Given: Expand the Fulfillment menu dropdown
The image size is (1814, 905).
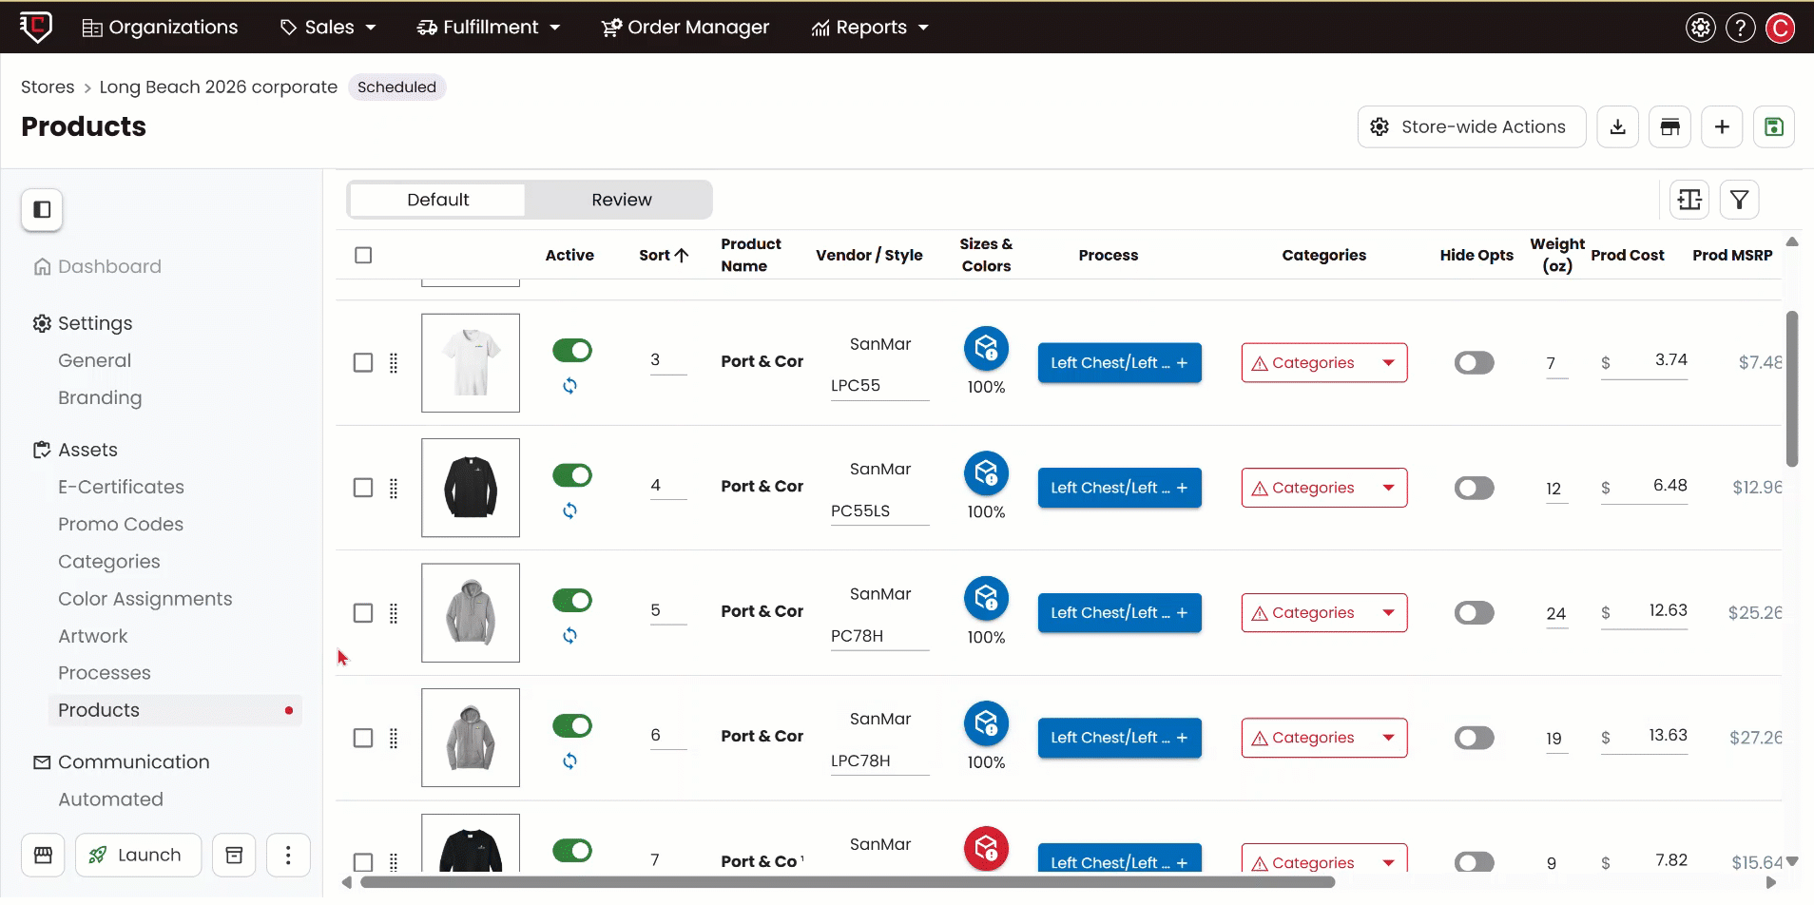Looking at the screenshot, I should (x=489, y=28).
